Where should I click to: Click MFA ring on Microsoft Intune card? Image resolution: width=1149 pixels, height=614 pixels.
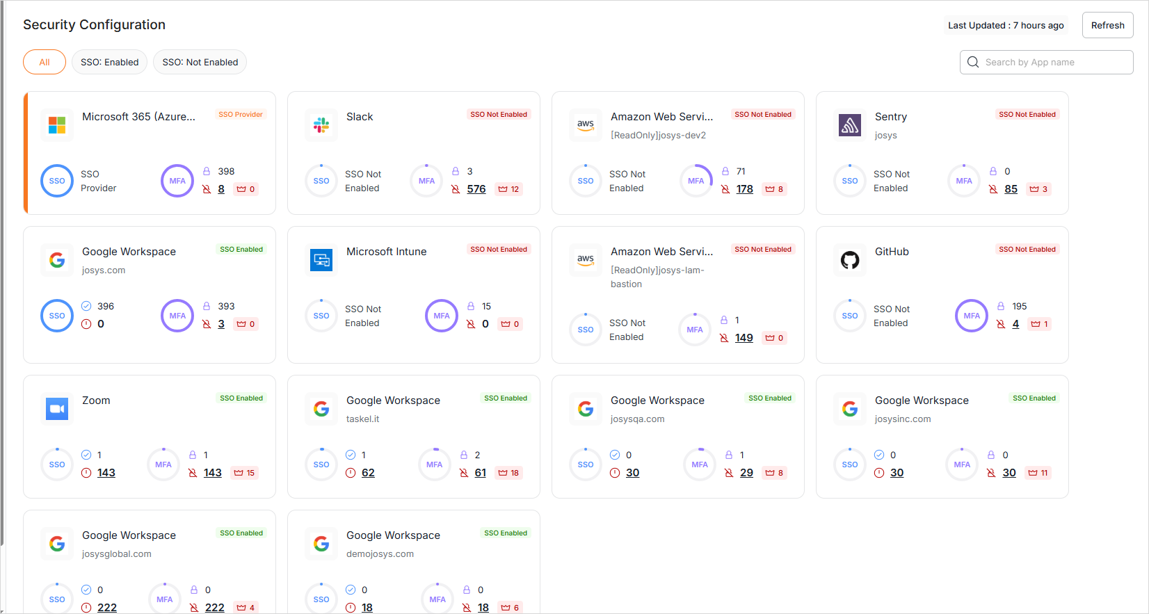pos(442,316)
